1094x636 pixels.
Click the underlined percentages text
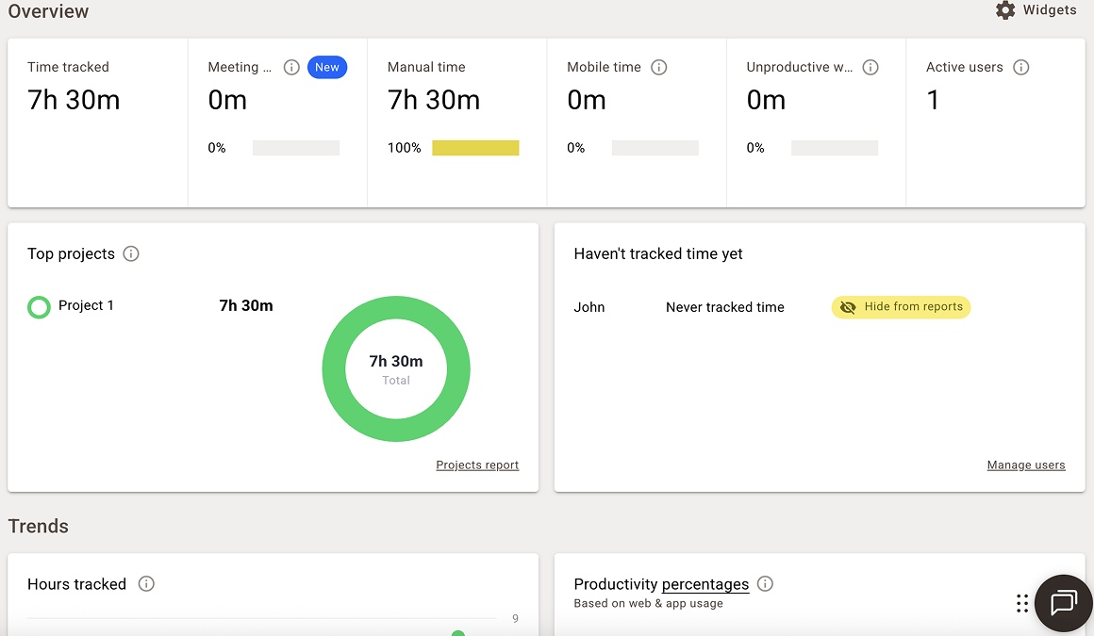pyautogui.click(x=705, y=584)
